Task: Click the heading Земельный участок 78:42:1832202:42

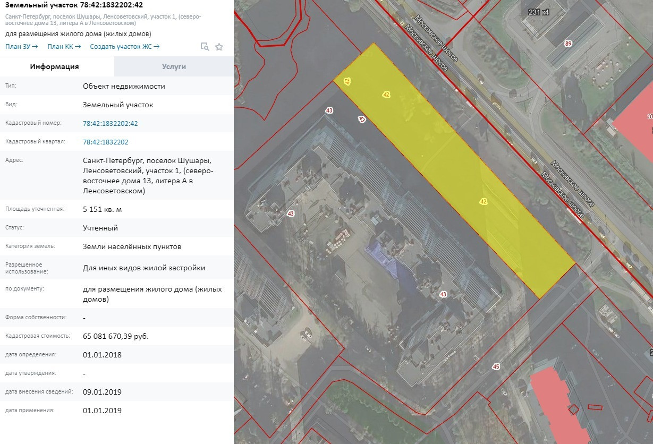Action: [x=74, y=5]
